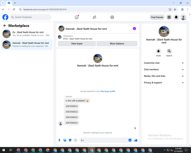This screenshot has height=153, width=191.
Task: Click Hannah's message 'Is this still available?'
Action: 77,101
